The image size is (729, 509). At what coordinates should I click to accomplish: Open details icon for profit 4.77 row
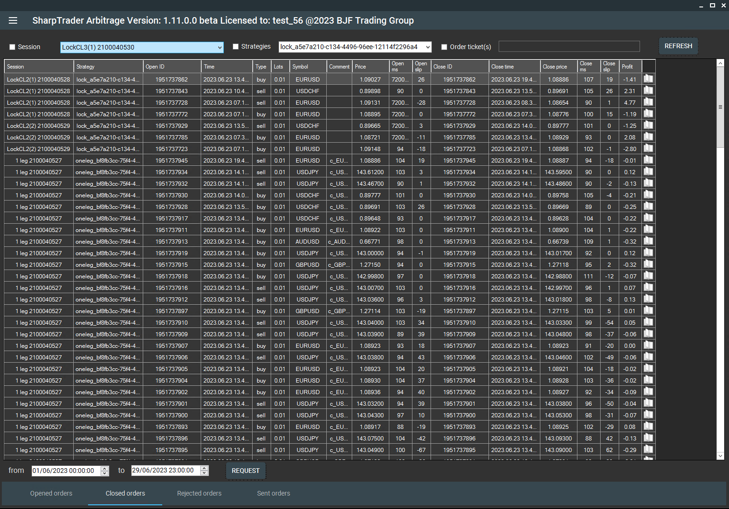coord(648,102)
